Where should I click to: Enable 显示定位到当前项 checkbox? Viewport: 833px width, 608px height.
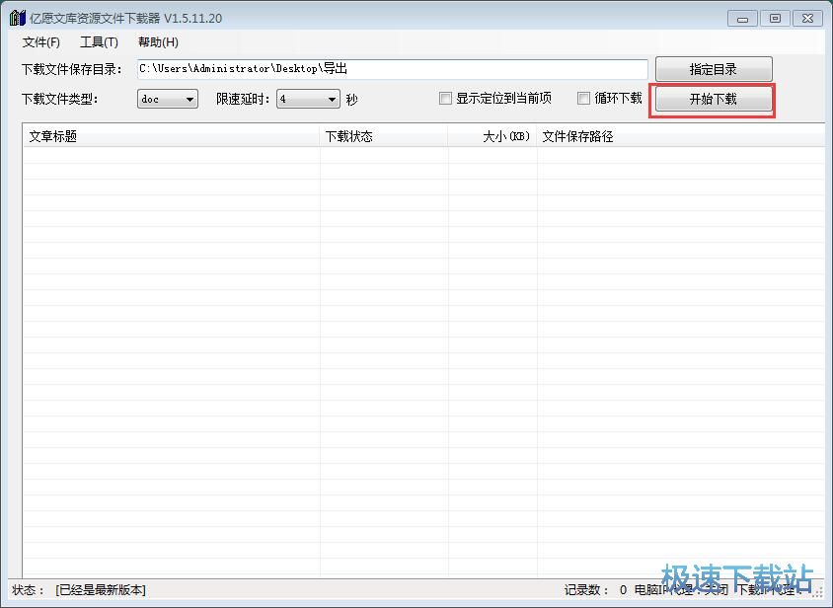445,99
